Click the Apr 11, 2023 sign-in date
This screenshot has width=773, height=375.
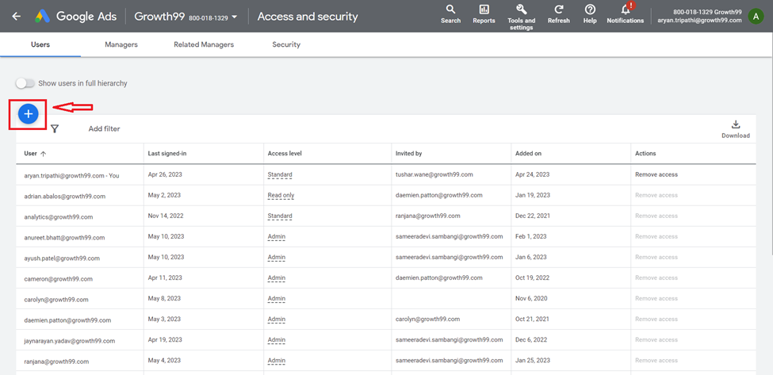click(x=164, y=278)
